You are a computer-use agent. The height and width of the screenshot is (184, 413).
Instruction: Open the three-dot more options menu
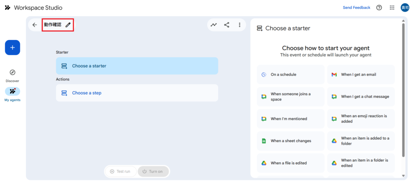pyautogui.click(x=240, y=25)
